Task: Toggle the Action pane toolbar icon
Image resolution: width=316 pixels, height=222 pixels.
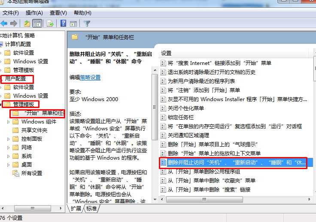Action: point(73,24)
